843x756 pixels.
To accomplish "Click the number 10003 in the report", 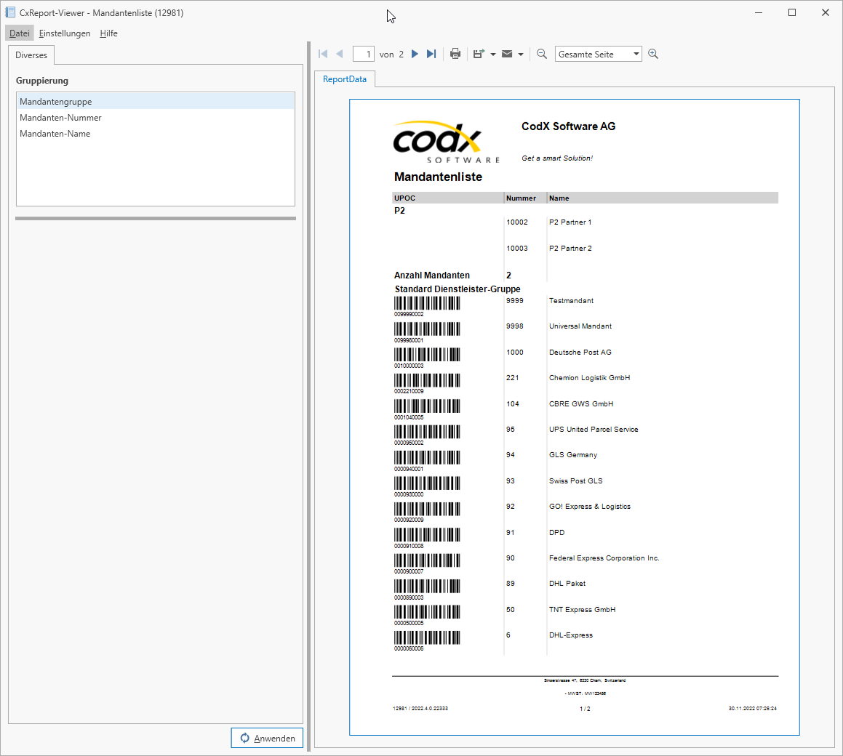I will (x=517, y=248).
